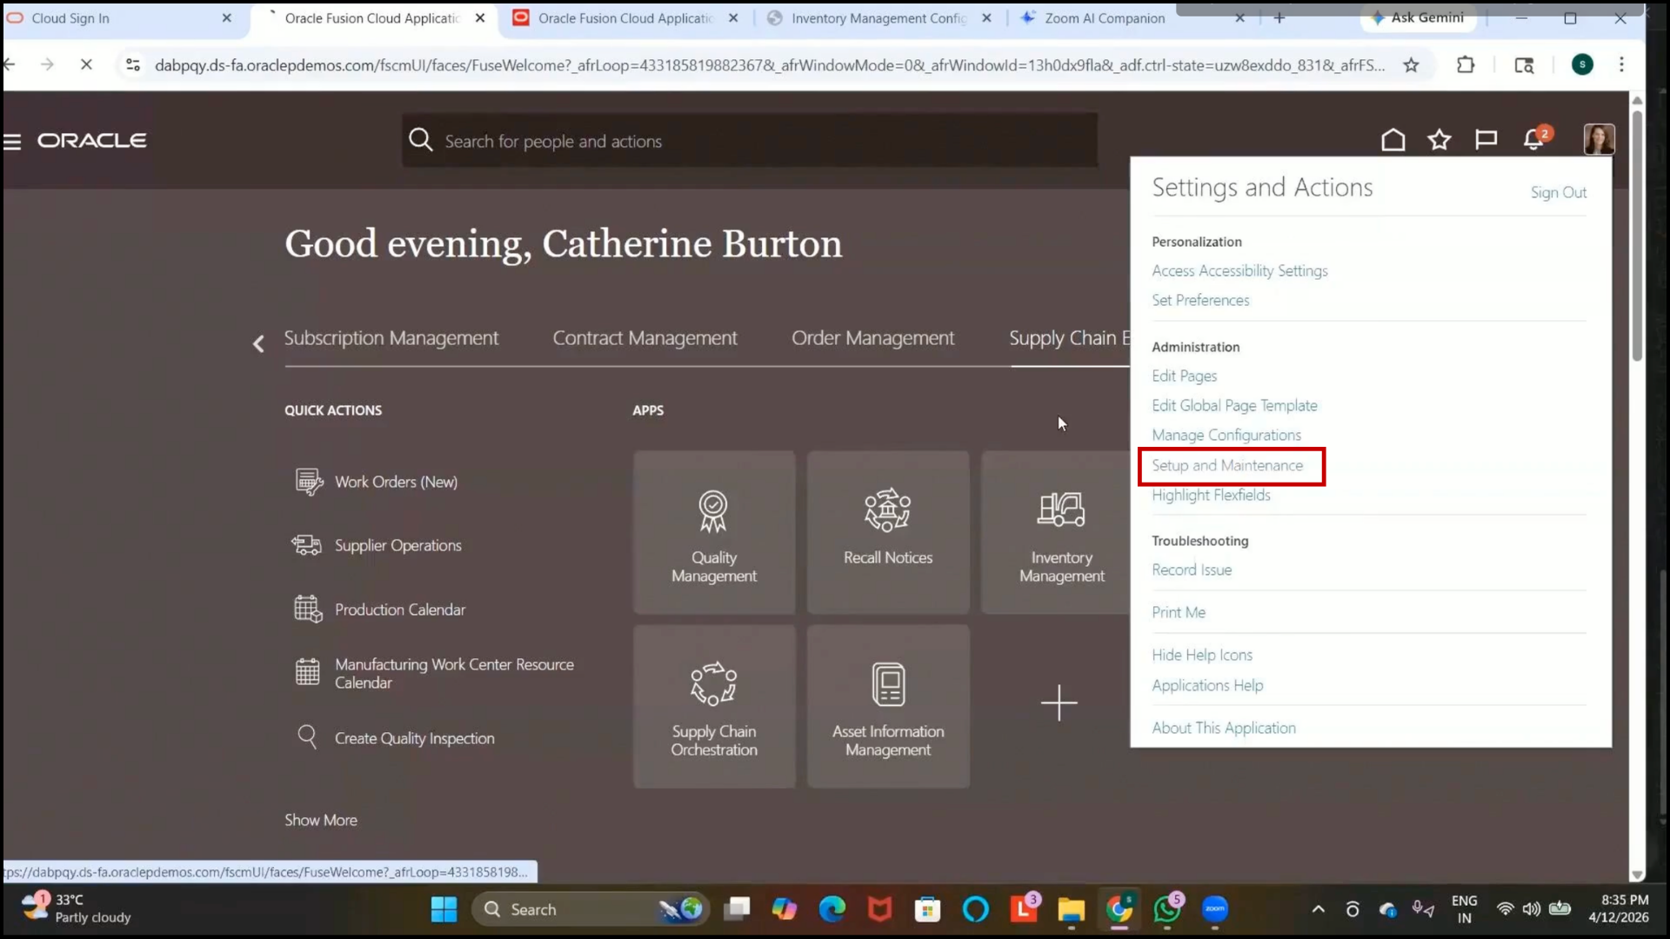This screenshot has height=939, width=1670.
Task: Go to the Home icon in header
Action: click(1393, 139)
